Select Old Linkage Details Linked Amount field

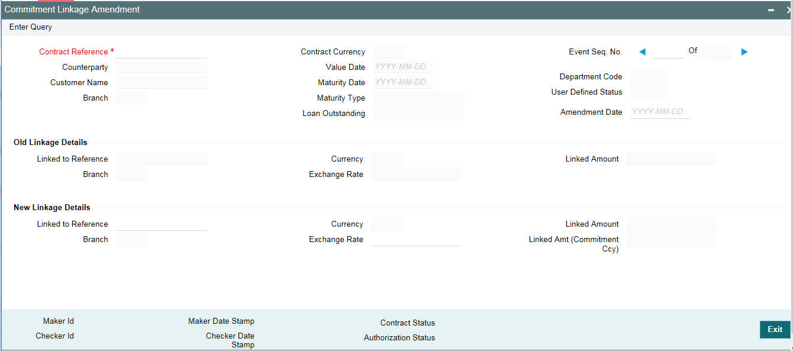coord(671,159)
